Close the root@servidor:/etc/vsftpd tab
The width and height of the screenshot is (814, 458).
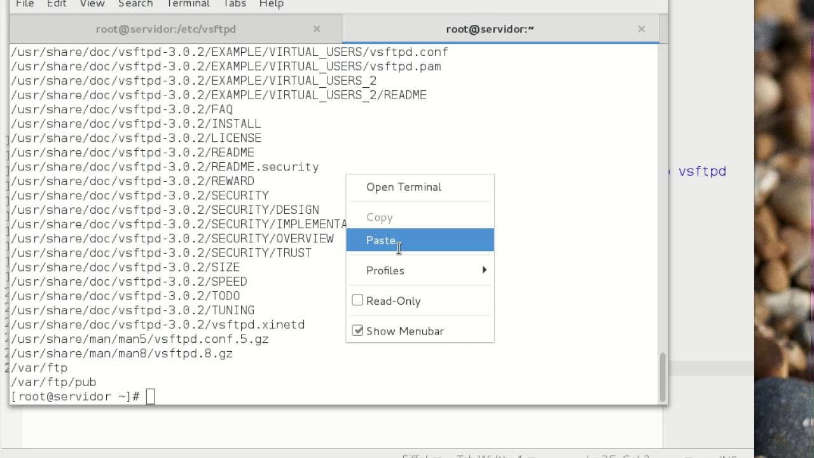(317, 29)
